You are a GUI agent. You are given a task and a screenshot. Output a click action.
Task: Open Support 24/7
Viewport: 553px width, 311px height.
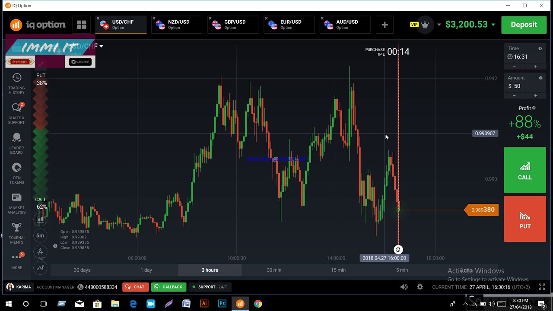(210, 287)
